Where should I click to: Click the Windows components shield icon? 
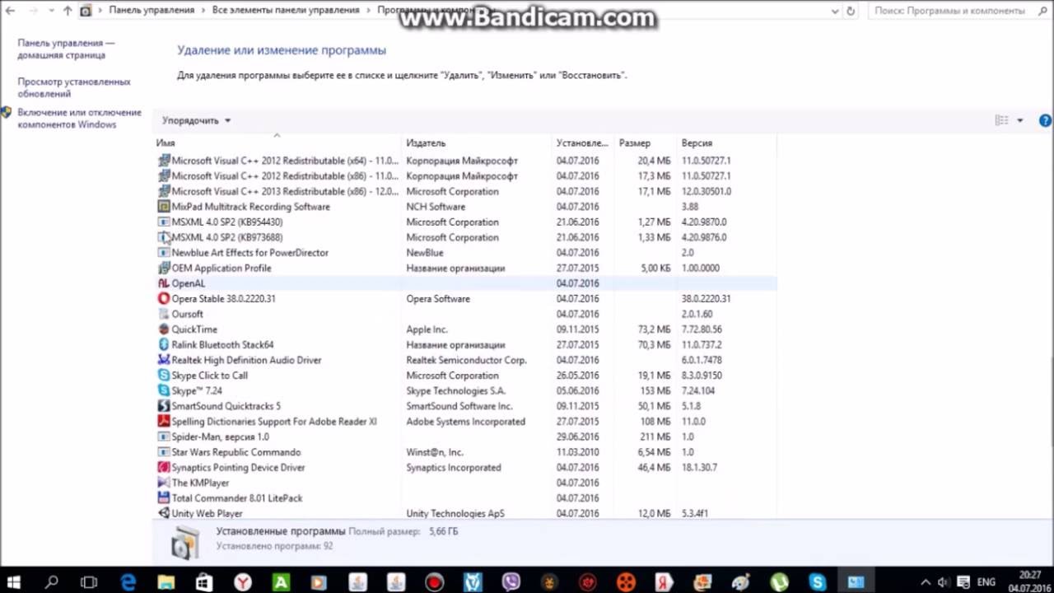tap(7, 113)
